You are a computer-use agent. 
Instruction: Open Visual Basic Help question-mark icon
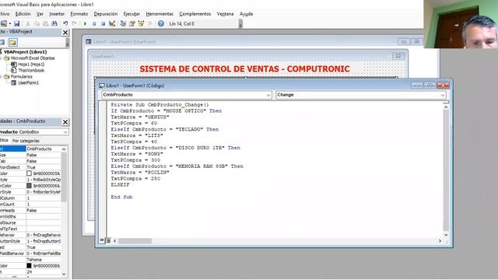[x=161, y=23]
